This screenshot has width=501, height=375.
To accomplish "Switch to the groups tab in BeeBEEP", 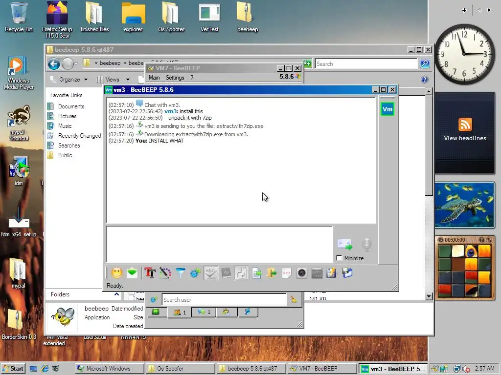I will click(x=227, y=312).
